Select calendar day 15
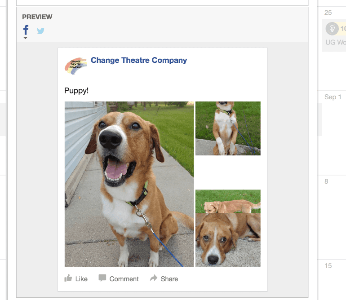Viewport: 346px width, 300px height. [x=328, y=266]
